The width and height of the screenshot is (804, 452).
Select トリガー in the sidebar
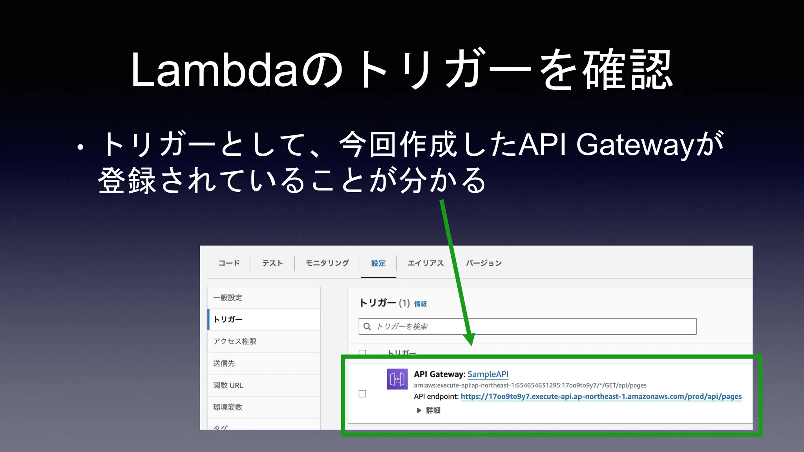(228, 319)
